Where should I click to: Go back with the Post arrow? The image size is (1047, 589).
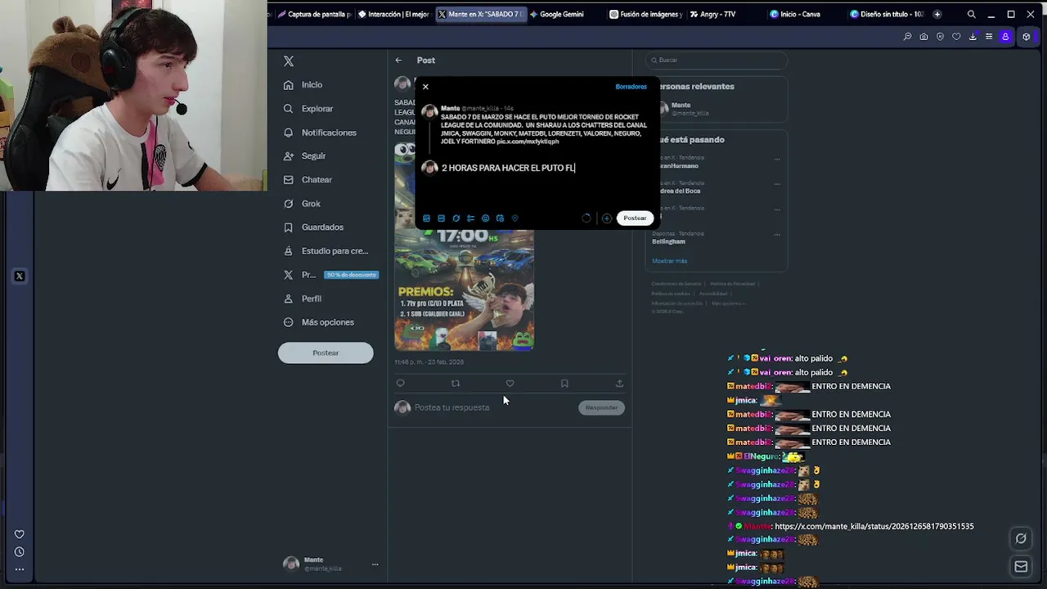click(398, 61)
